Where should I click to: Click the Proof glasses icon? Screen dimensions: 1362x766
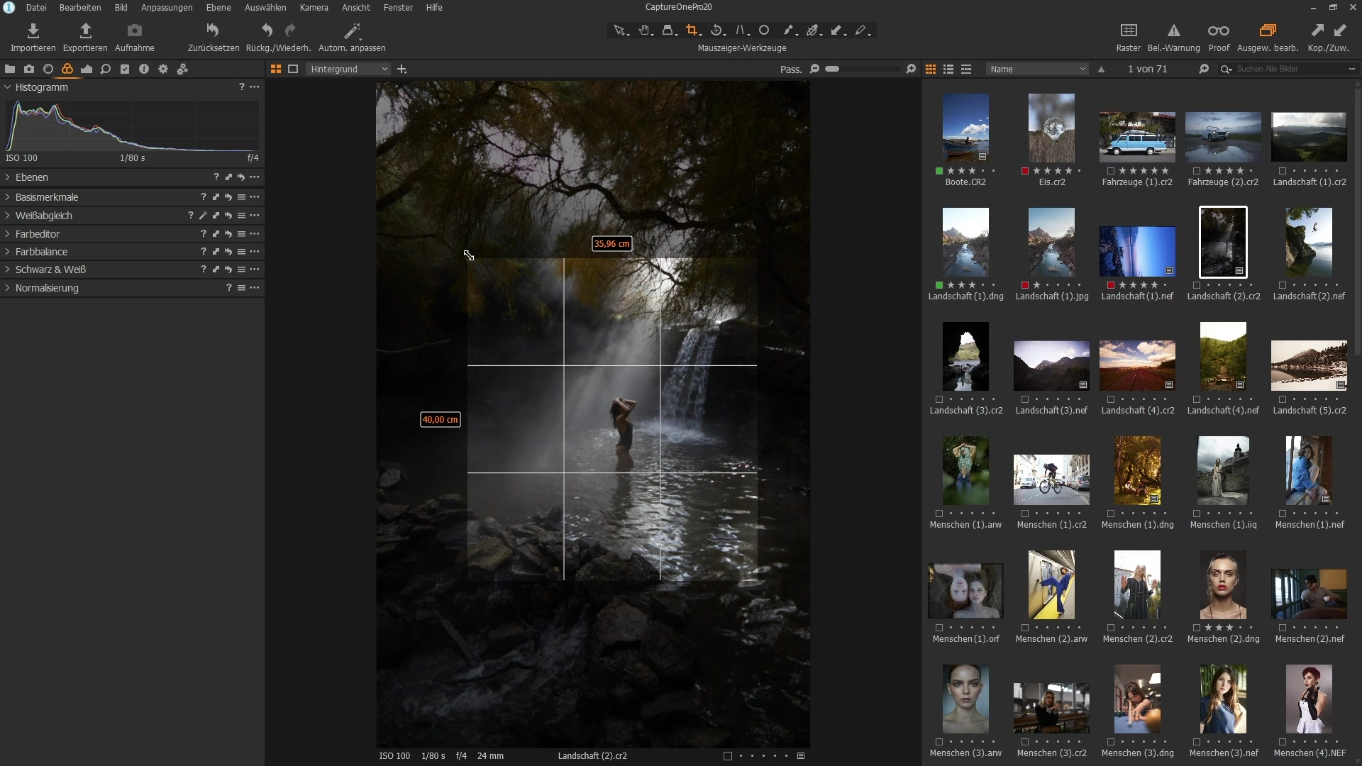tap(1218, 30)
